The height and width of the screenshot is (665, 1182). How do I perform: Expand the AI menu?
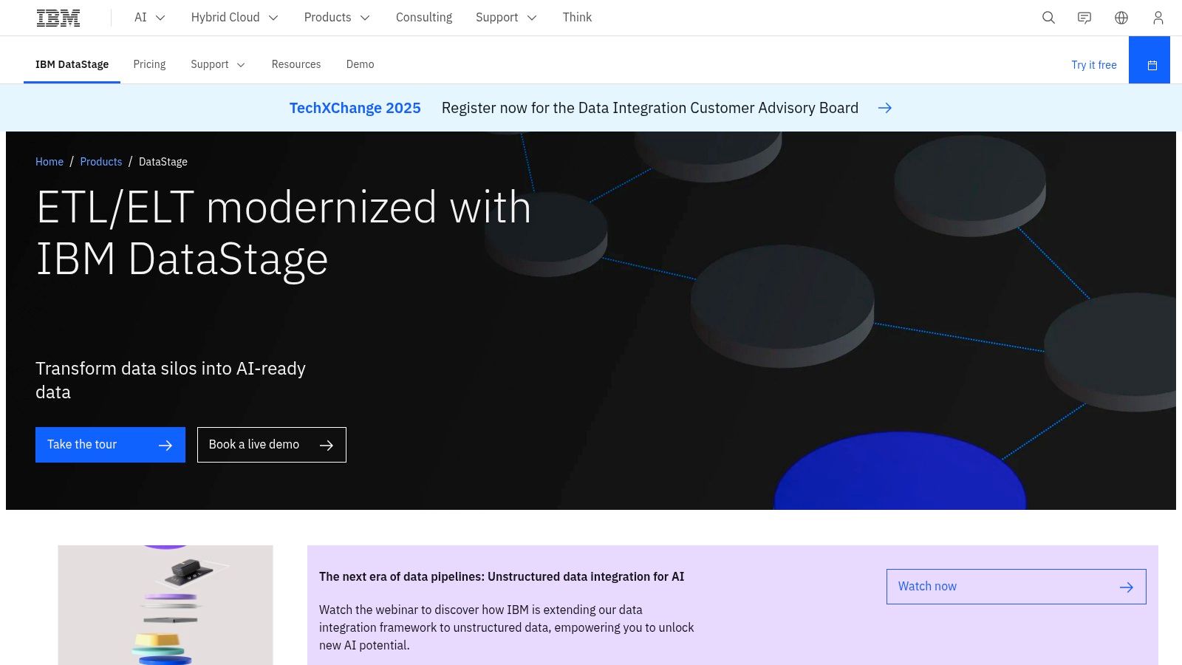click(x=149, y=18)
